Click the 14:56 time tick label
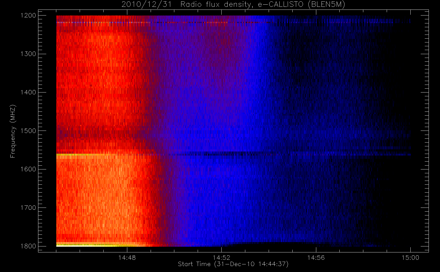This screenshot has width=440, height=272. point(316,258)
